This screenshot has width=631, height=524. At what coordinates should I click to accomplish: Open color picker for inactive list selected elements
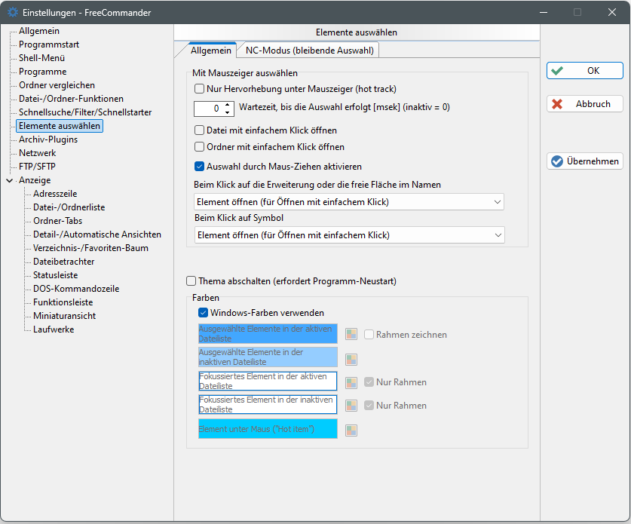point(351,358)
